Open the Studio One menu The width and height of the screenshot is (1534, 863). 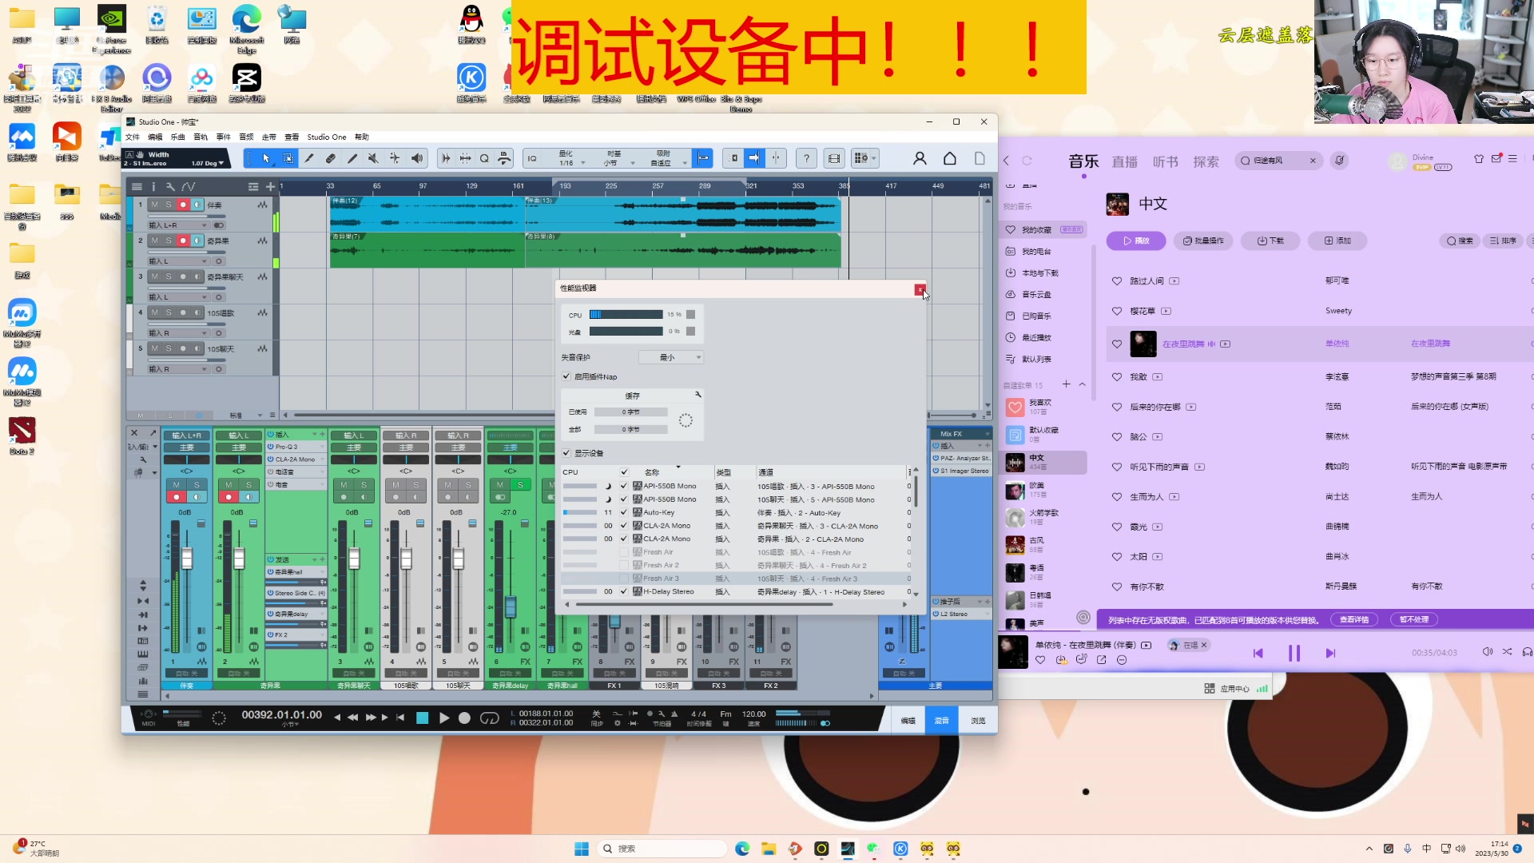pos(327,137)
